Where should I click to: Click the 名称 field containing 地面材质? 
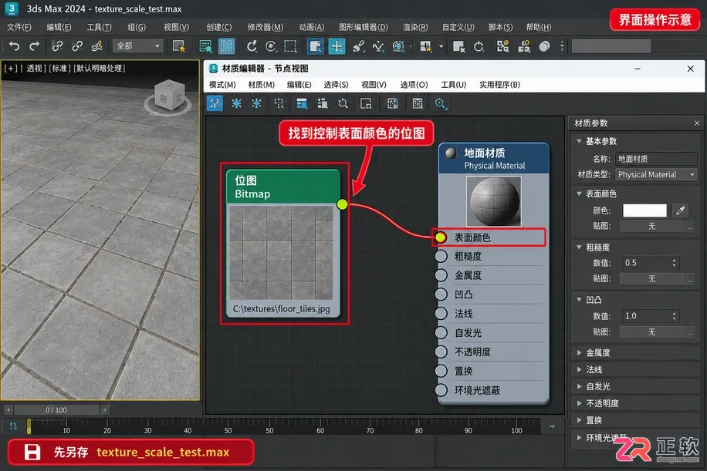pos(657,159)
